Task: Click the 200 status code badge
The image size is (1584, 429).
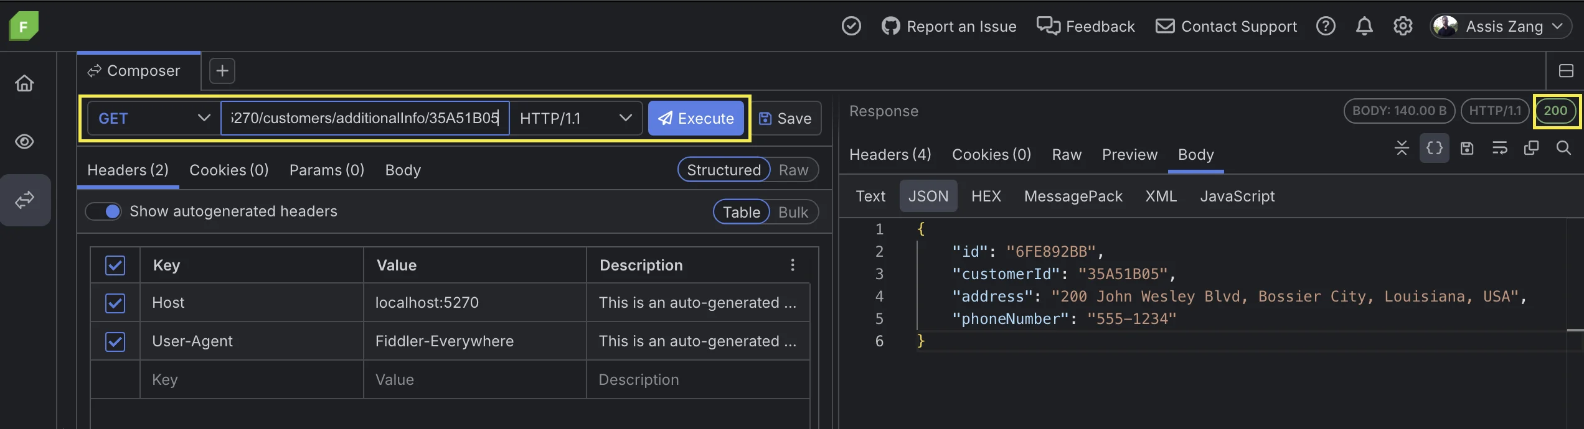Action: coord(1555,111)
